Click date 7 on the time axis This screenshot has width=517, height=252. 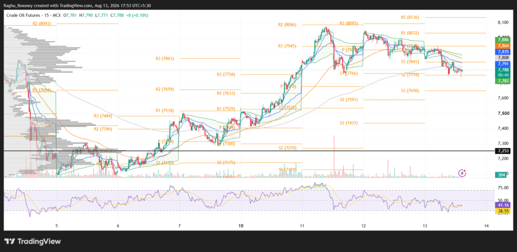(179, 225)
